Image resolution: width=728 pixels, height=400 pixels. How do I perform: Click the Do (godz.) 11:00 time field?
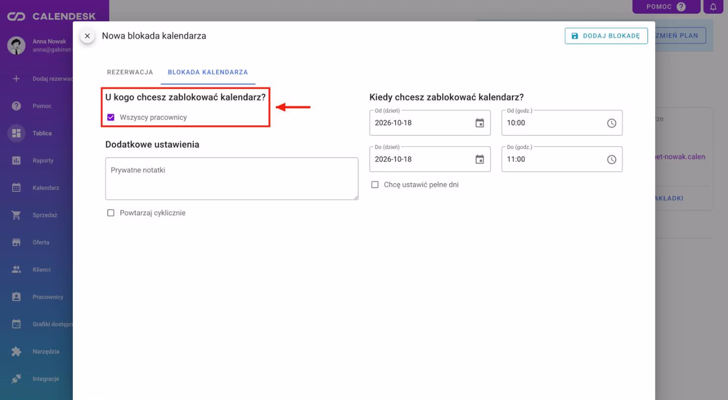tap(562, 159)
